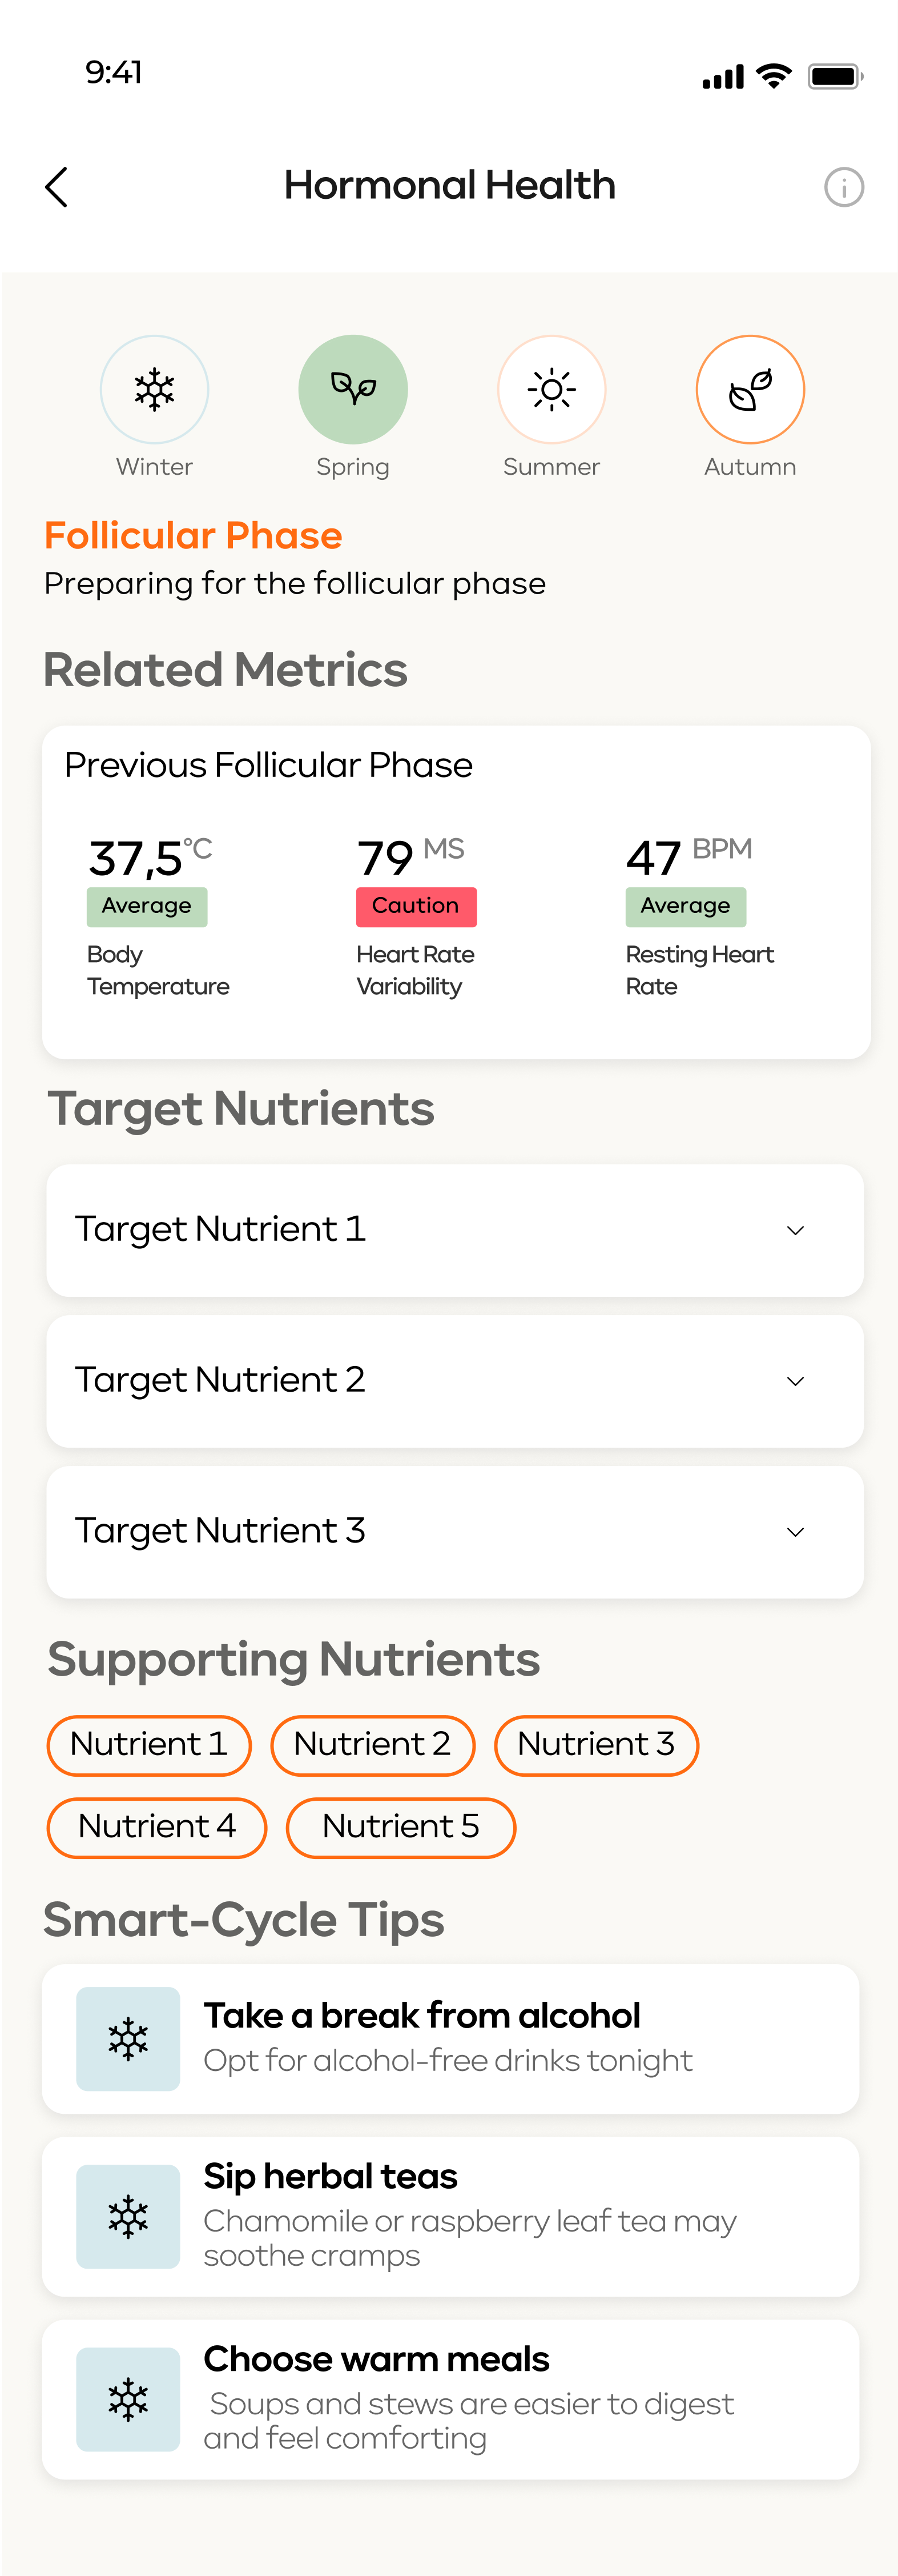Expand Target Nutrient 3 chevron
This screenshot has height=2576, width=898.
(x=795, y=1532)
